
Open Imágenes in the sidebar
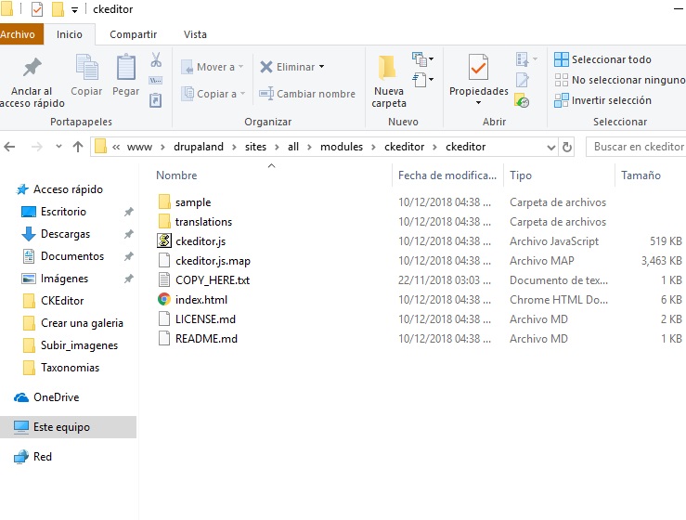point(64,279)
